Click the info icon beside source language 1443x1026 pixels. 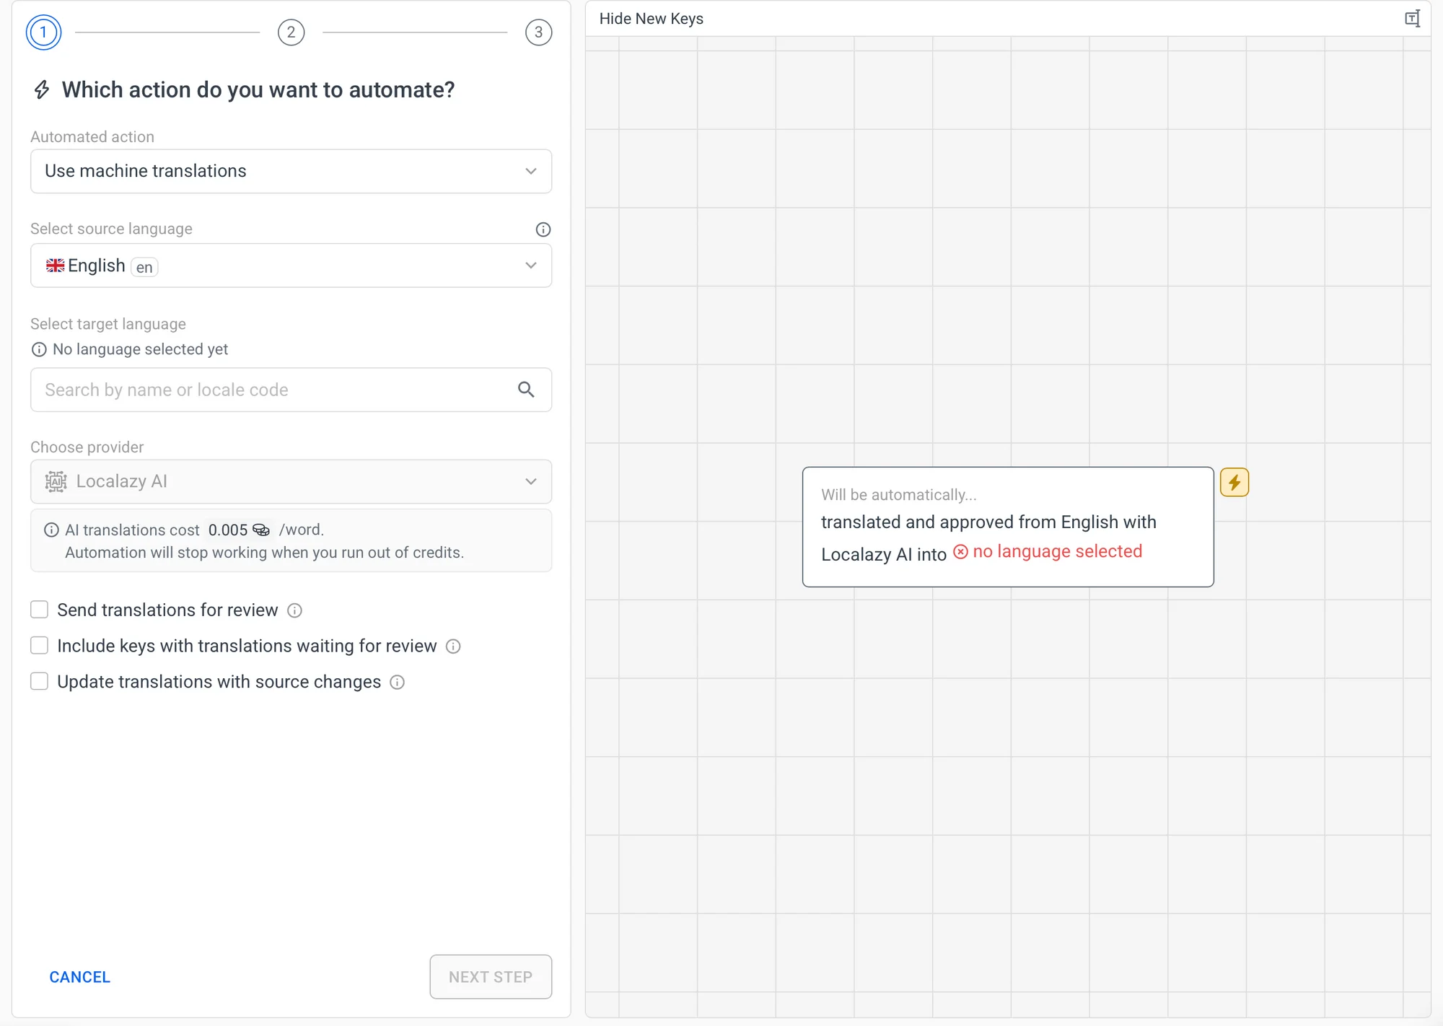click(x=543, y=229)
